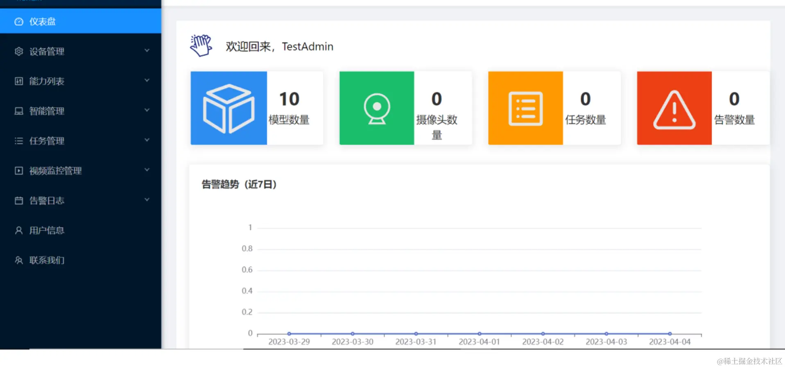Image resolution: width=785 pixels, height=368 pixels.
Task: Click the 0.8 y-axis label
Action: (247, 248)
